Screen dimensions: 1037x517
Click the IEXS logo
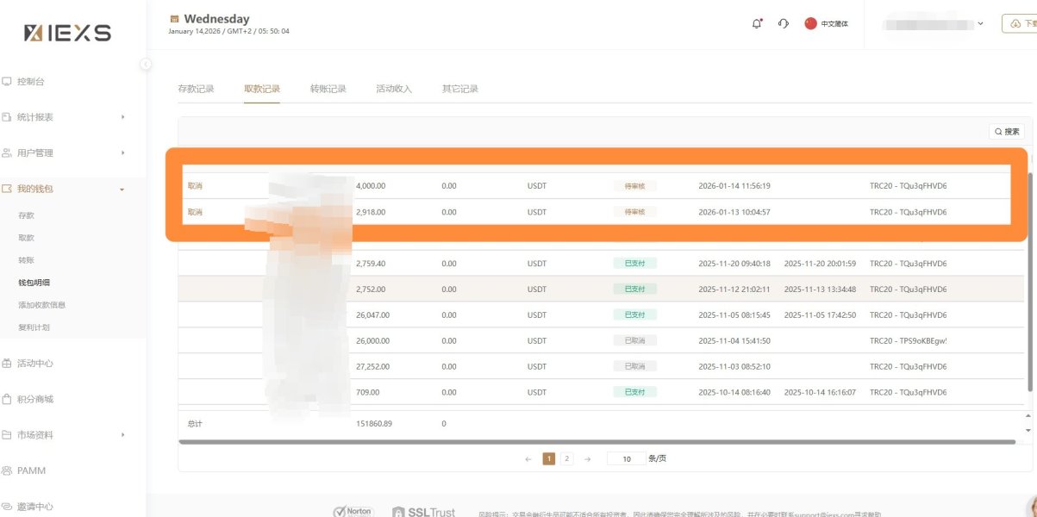point(67,33)
